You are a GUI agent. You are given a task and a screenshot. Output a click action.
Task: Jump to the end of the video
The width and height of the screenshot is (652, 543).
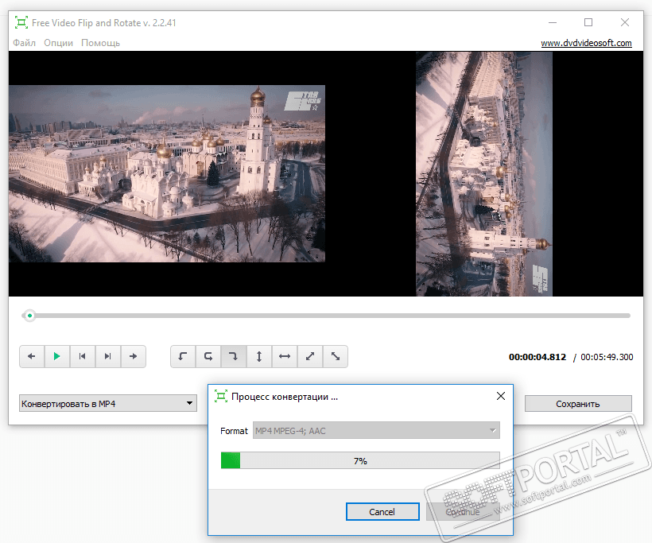pos(107,357)
